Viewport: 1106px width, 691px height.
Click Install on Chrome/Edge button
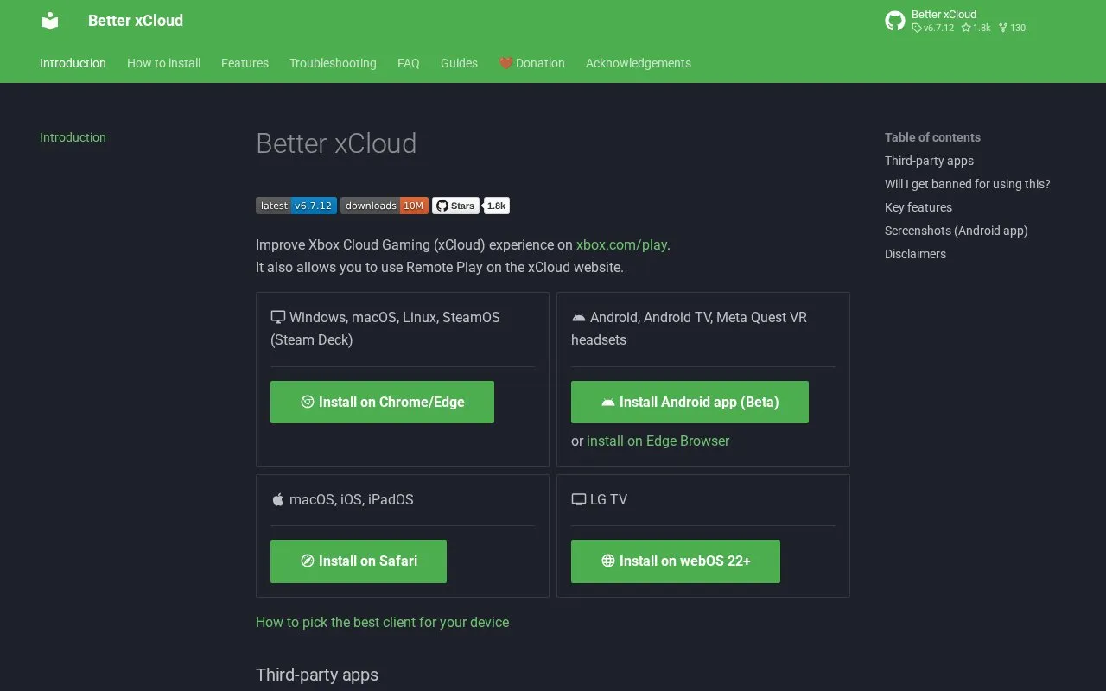click(x=382, y=402)
